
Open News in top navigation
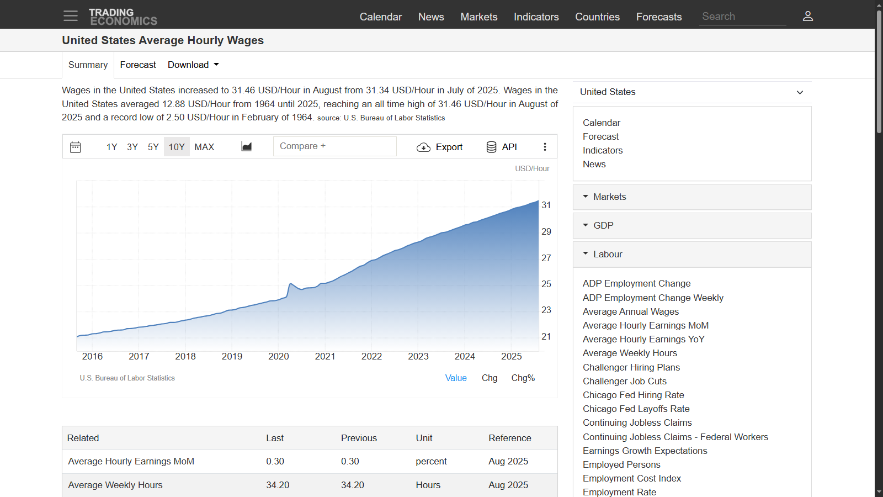[431, 17]
